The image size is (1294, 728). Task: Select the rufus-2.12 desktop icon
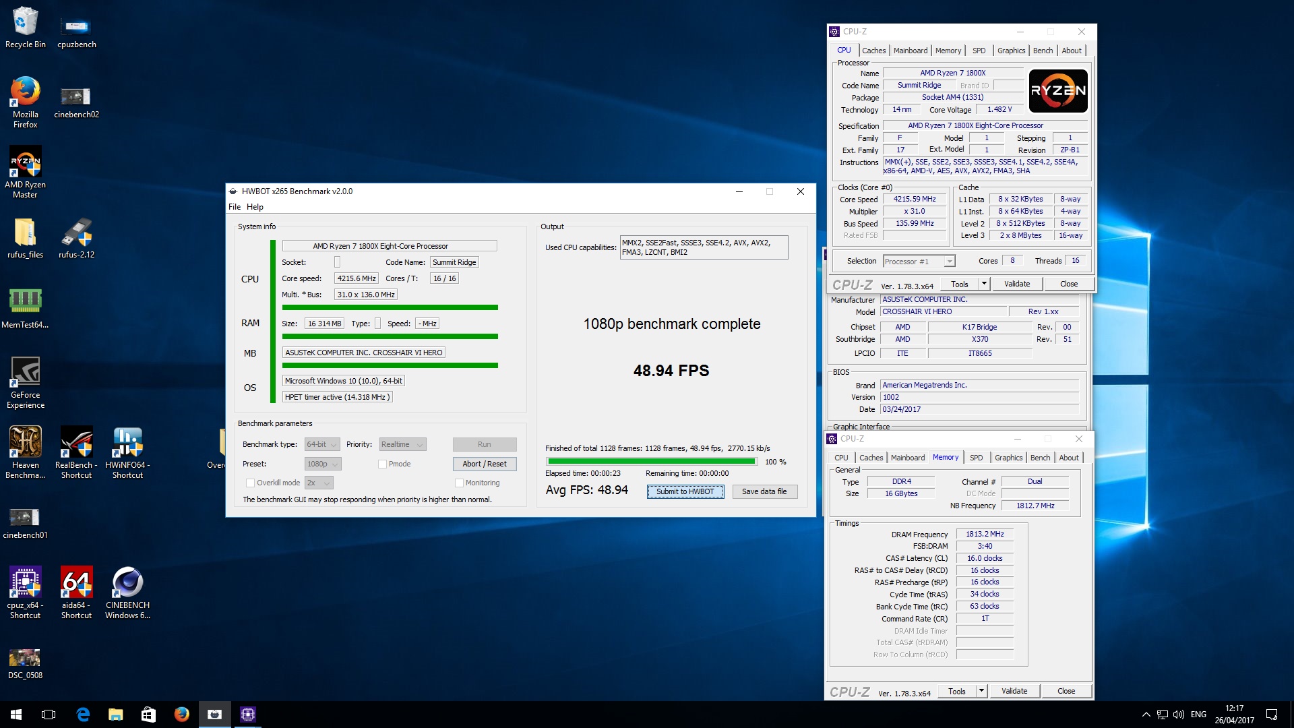pyautogui.click(x=76, y=239)
